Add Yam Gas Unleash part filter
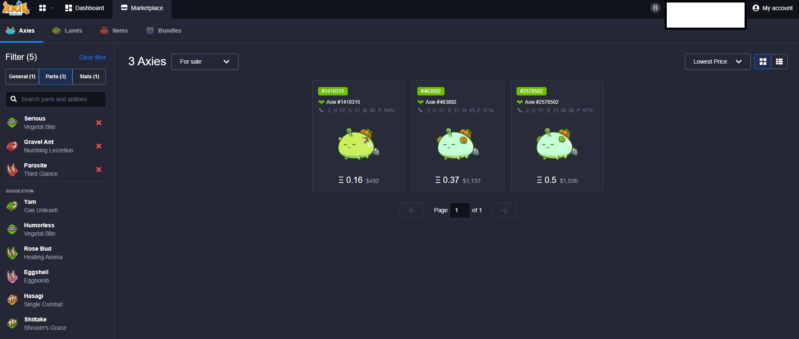This screenshot has width=799, height=339. coord(56,206)
